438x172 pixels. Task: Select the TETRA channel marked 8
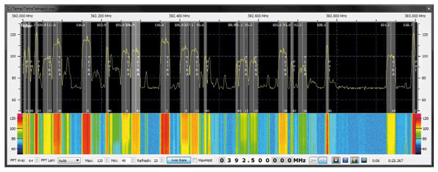coord(87,67)
